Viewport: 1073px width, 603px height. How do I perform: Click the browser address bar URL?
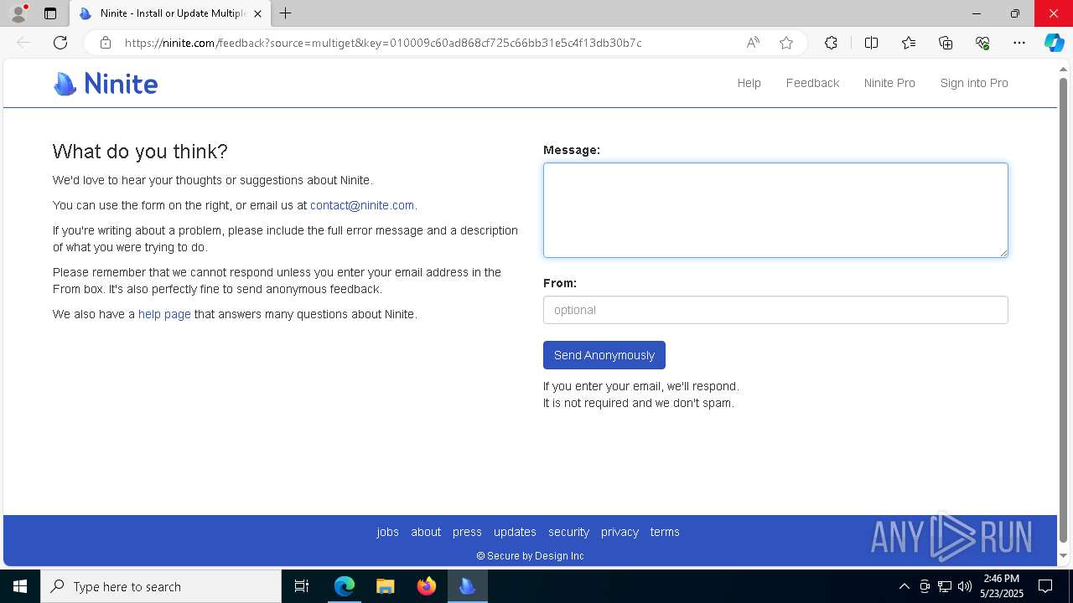383,43
